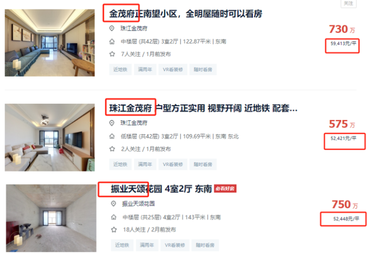Click location pin beside 振业天颂花园 community name

113,204
